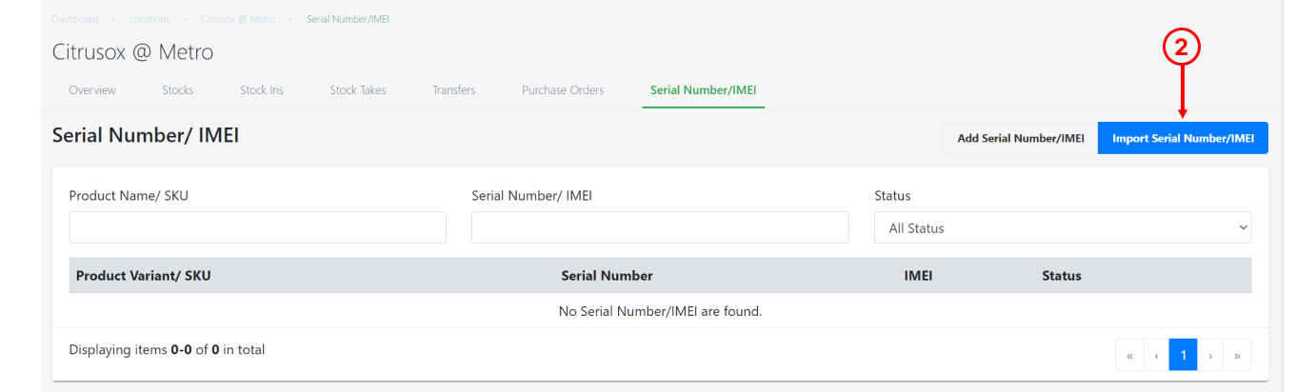Viewport: 1296px width, 392px height.
Task: Open Locations breadcrumb link
Action: click(150, 19)
